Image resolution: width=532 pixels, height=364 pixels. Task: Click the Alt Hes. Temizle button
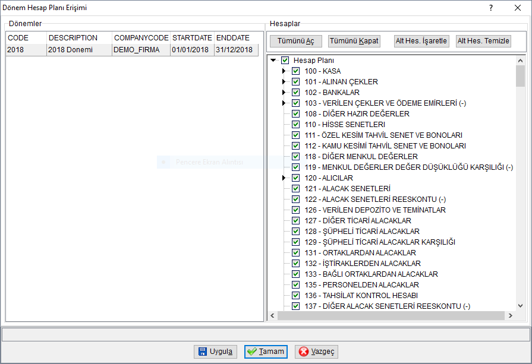483,41
